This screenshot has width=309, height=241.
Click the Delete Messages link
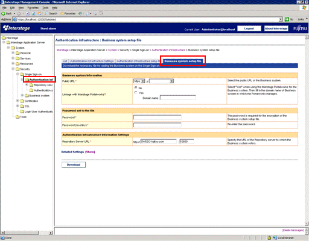pyautogui.click(x=293, y=230)
